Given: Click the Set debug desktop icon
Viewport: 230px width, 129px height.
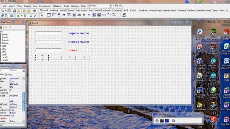Looking at the screenshot, I should [120, 6].
